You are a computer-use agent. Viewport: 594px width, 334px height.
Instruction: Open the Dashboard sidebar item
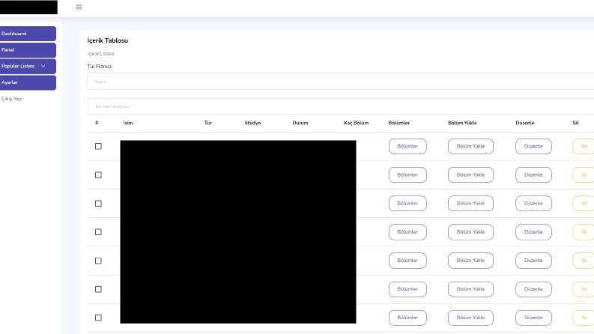pos(28,33)
